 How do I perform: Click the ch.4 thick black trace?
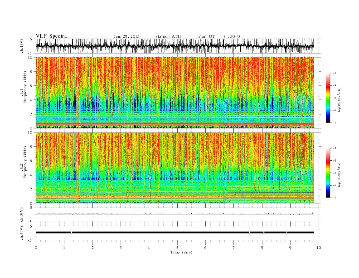click(x=175, y=233)
